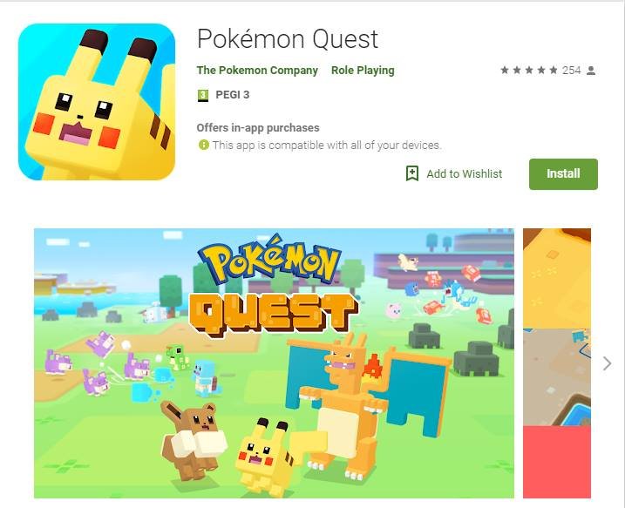Click the PEGI 3 label text

coord(233,95)
